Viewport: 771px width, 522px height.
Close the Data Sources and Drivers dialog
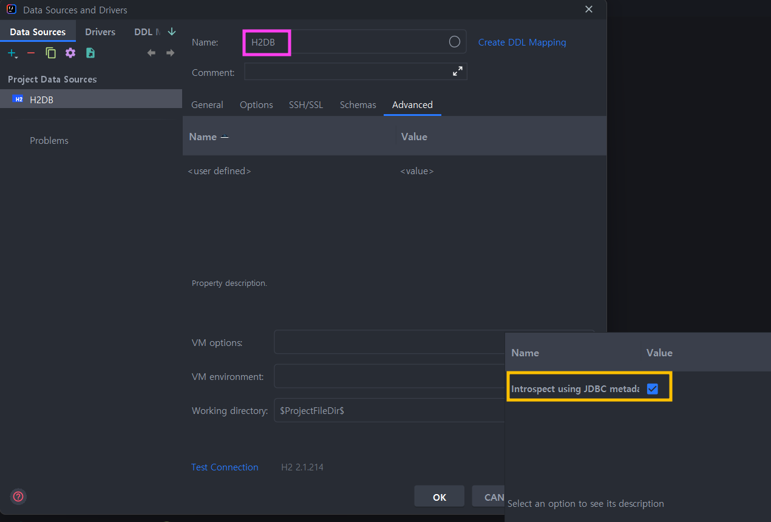coord(588,10)
